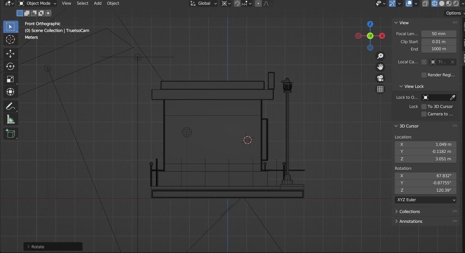
Task: Enable Lock Camera to View checkbox
Action: [424, 114]
